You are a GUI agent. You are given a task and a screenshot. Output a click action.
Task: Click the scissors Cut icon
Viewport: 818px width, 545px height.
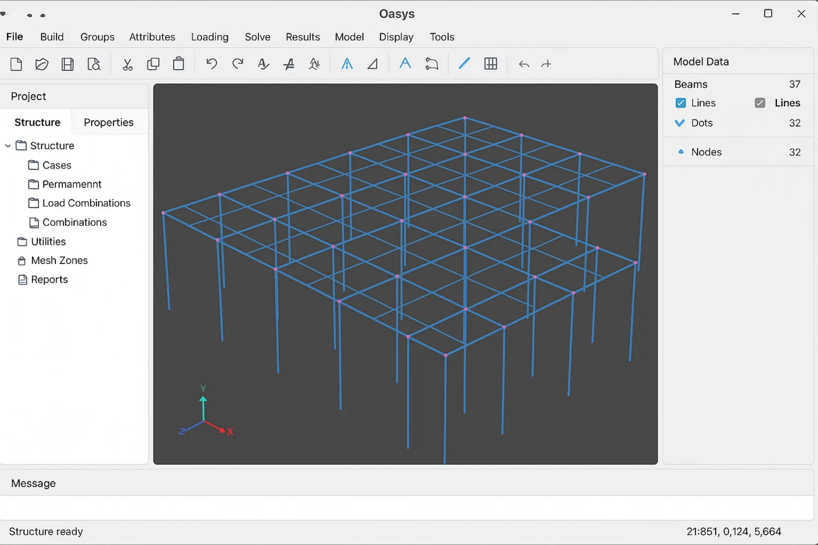pyautogui.click(x=128, y=64)
